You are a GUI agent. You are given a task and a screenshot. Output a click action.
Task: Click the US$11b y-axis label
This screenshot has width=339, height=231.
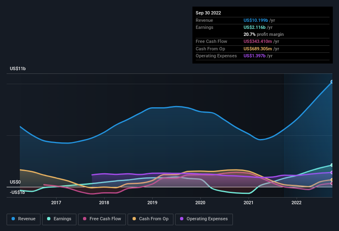point(18,68)
